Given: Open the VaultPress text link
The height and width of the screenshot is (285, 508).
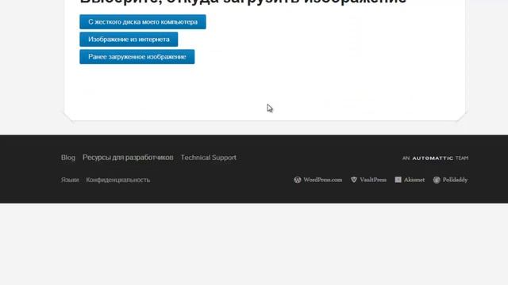Looking at the screenshot, I should click(373, 180).
